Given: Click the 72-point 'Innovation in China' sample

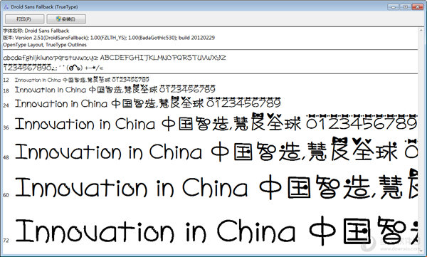Looking at the screenshot, I should [216, 231].
